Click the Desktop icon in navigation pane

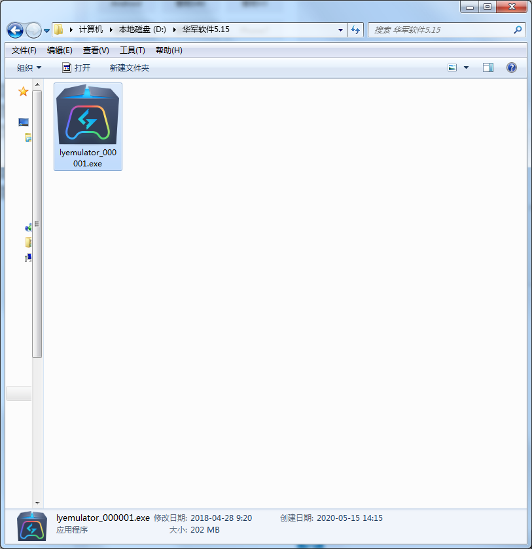(x=24, y=123)
